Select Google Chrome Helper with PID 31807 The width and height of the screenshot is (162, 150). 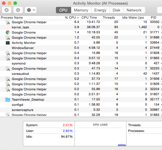tap(81, 94)
